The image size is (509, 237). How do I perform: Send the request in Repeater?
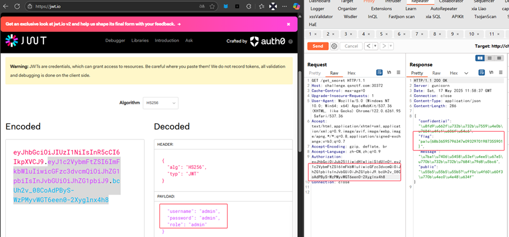pyautogui.click(x=318, y=46)
